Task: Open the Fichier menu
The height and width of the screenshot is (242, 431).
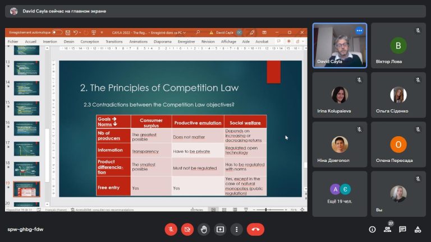Action: [13, 41]
